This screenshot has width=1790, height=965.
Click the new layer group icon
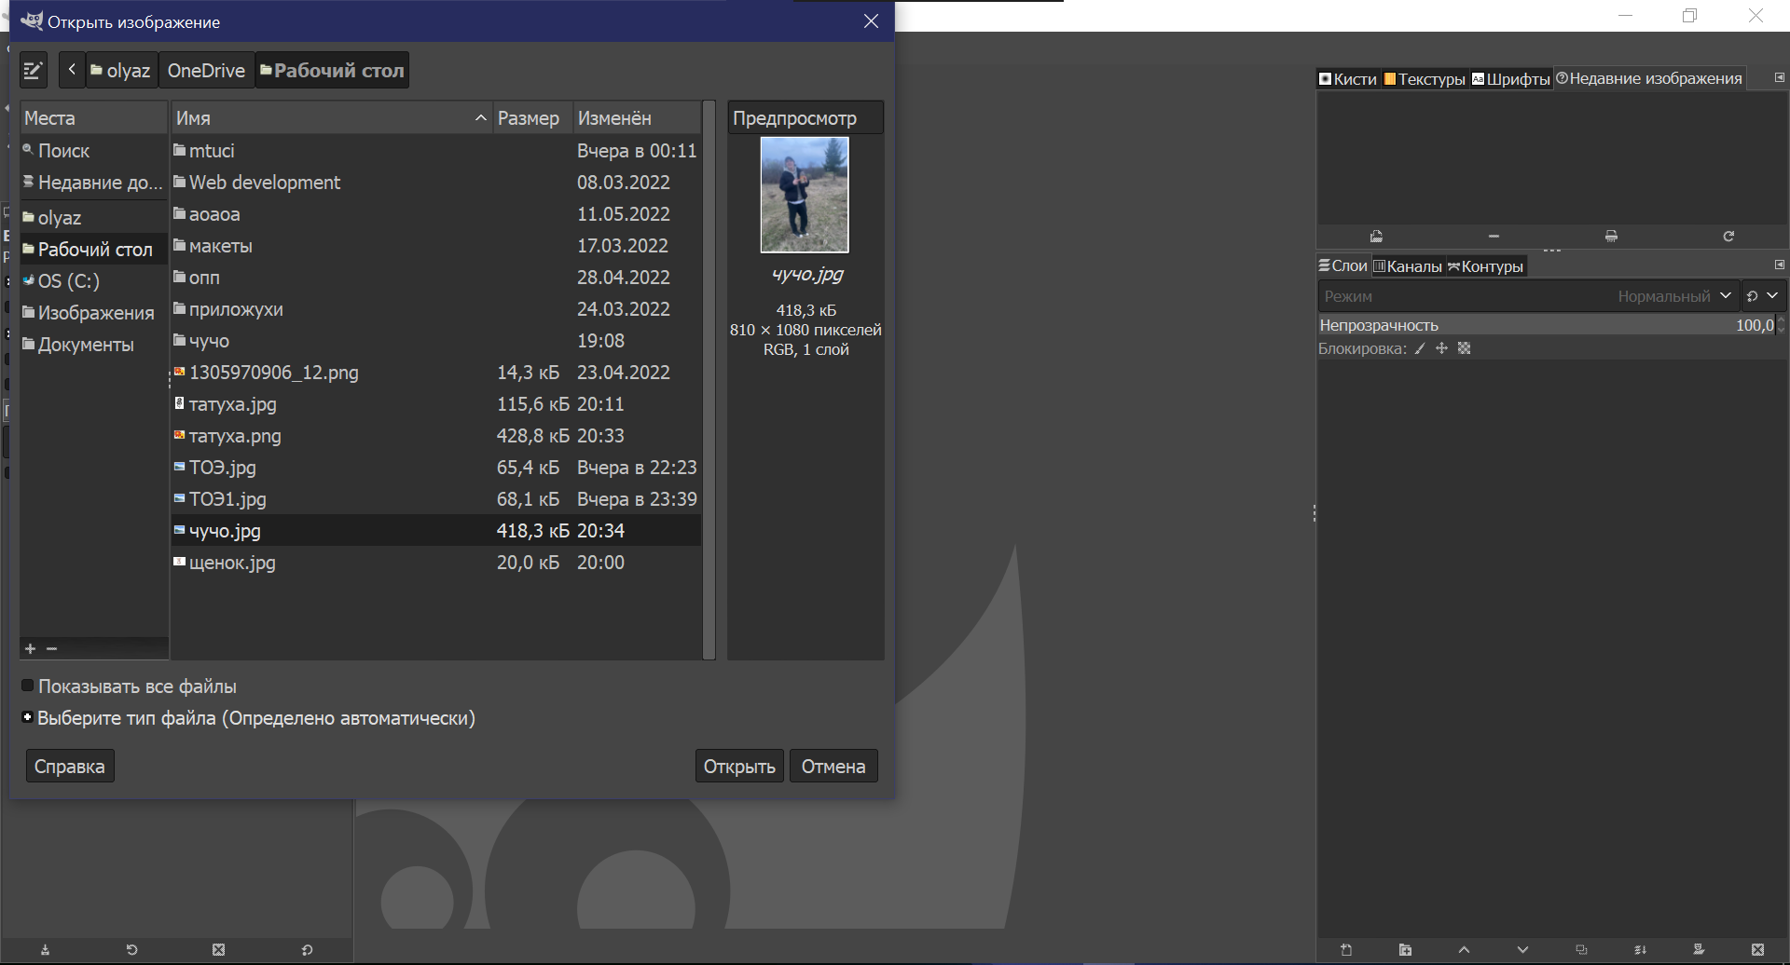1405,950
